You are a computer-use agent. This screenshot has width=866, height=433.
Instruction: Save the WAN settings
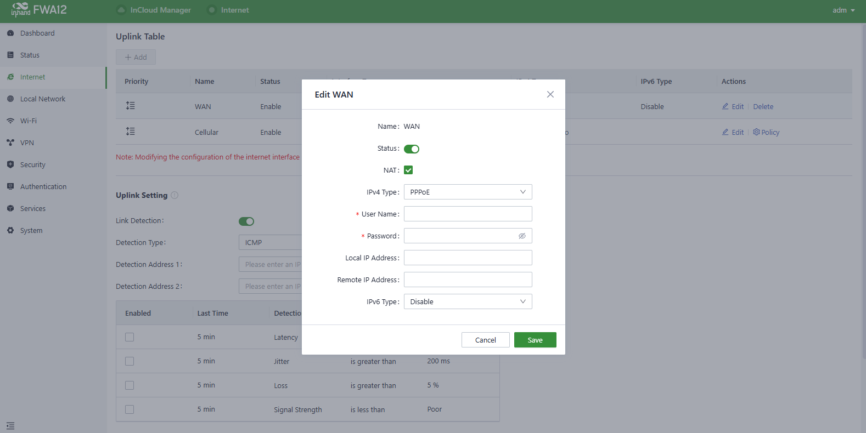(535, 340)
